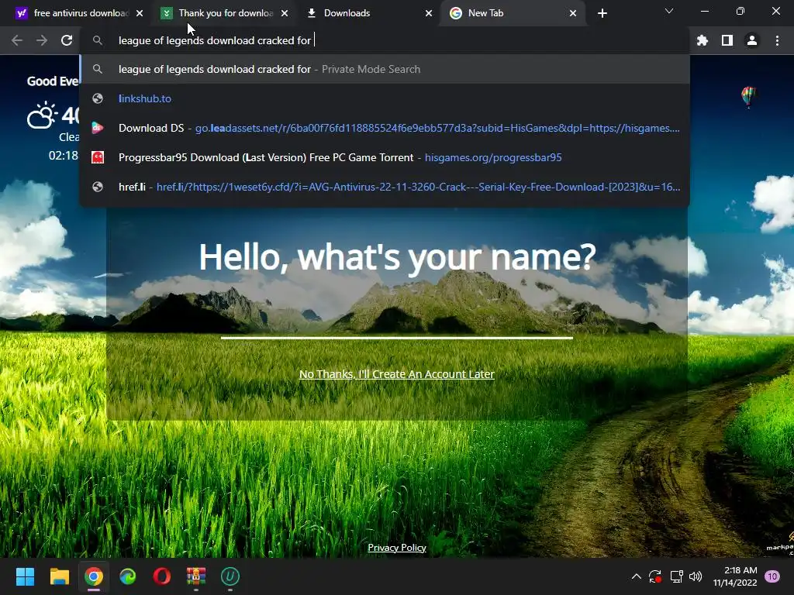Viewport: 794px width, 595px height.
Task: Switch to the Thank you for download tab
Action: (226, 13)
